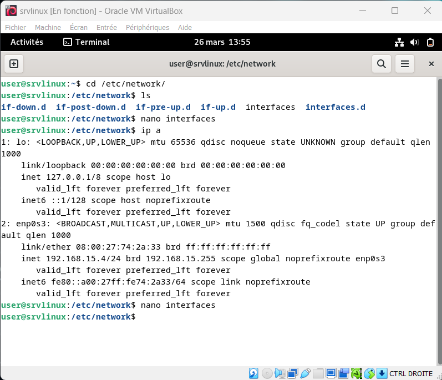Open the calendar from the clock
The height and width of the screenshot is (380, 442).
(x=222, y=42)
